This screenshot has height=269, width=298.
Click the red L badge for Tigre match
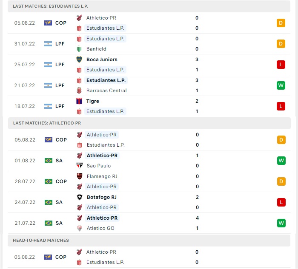[x=281, y=106]
